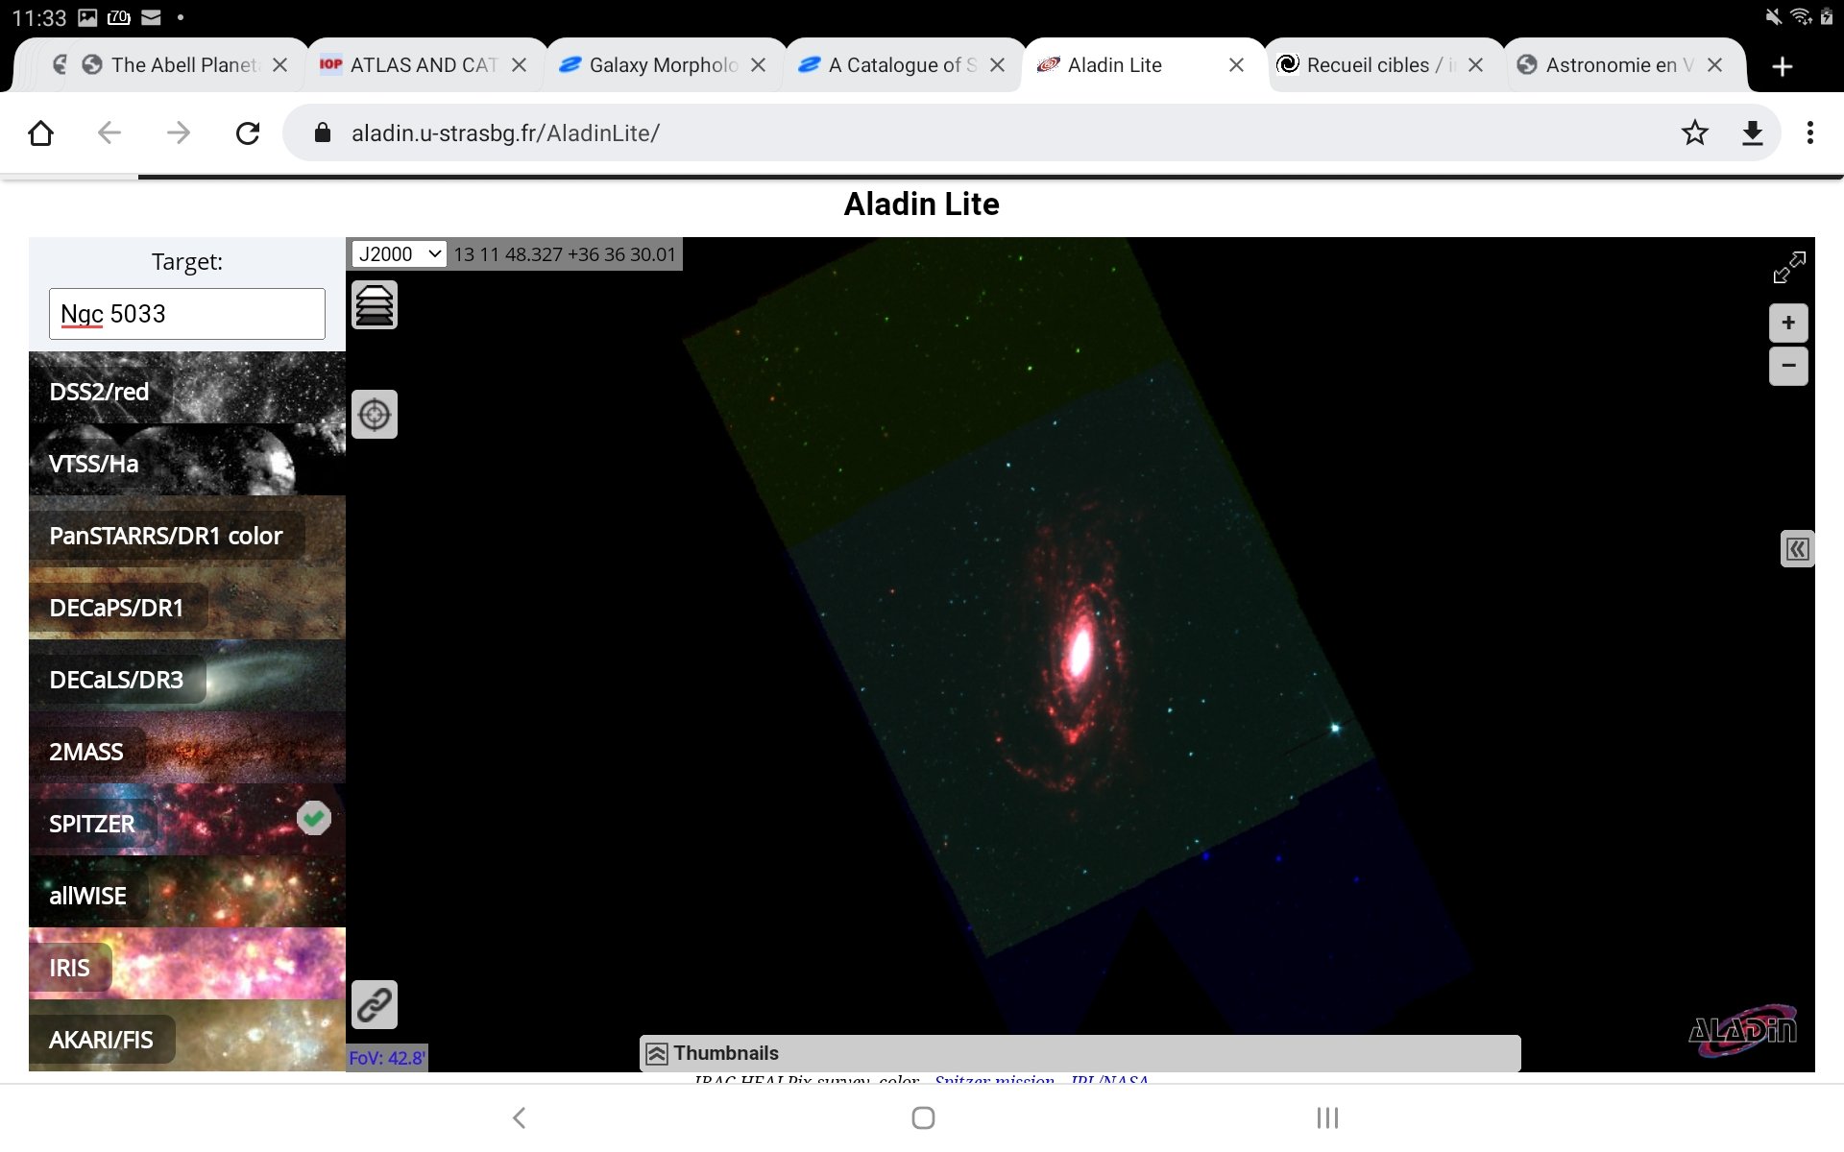This screenshot has height=1152, width=1844.
Task: Select the DECaLS/DR3 survey
Action: pos(187,676)
